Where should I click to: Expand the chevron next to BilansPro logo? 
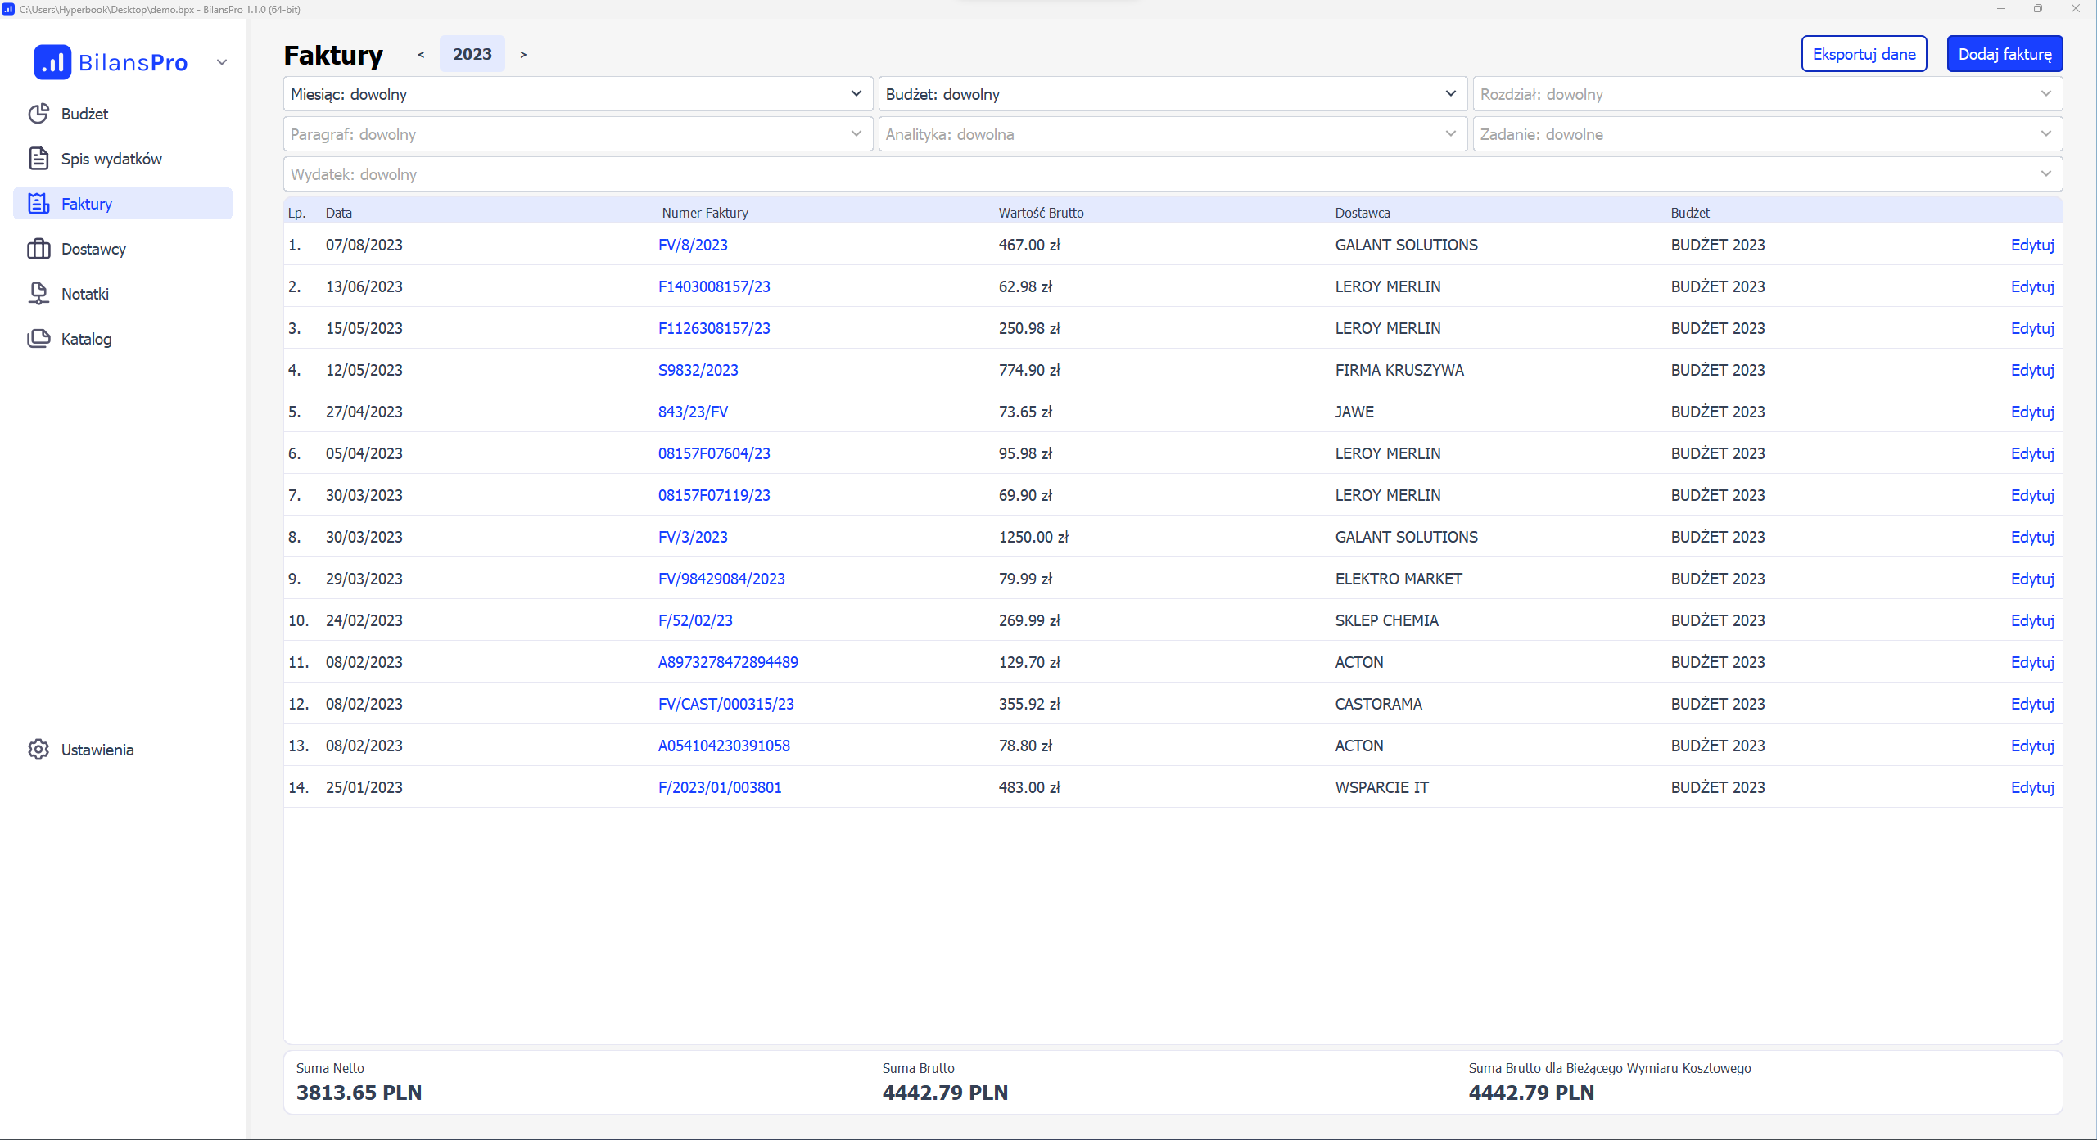221,62
